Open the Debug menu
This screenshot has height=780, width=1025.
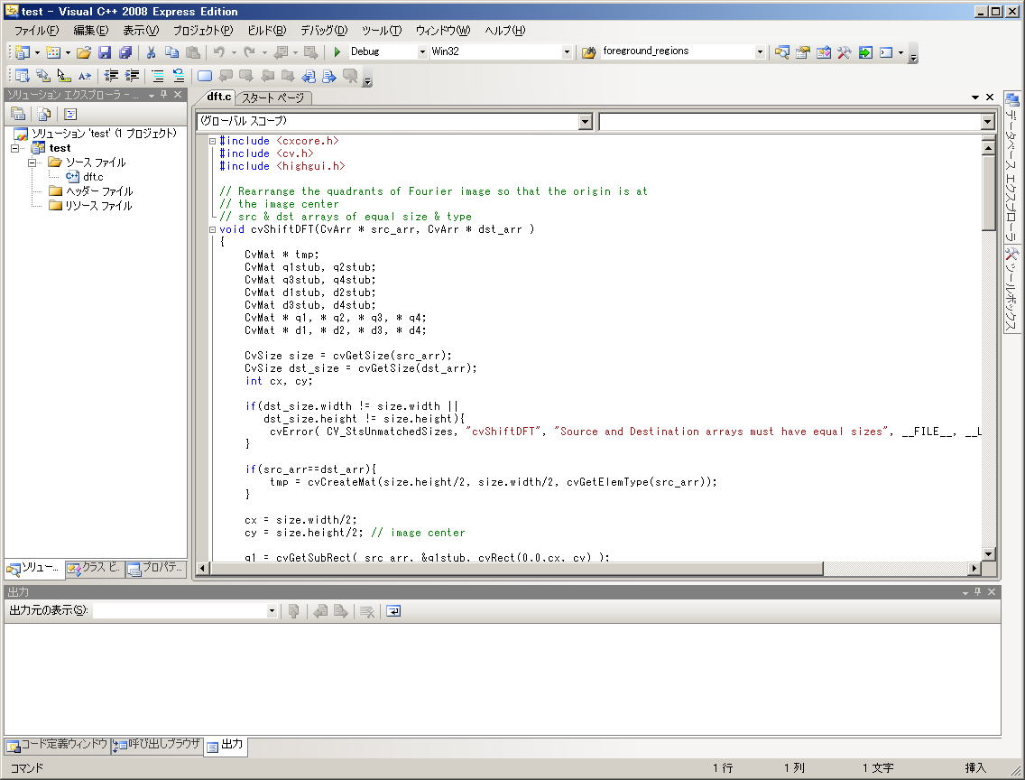(324, 30)
